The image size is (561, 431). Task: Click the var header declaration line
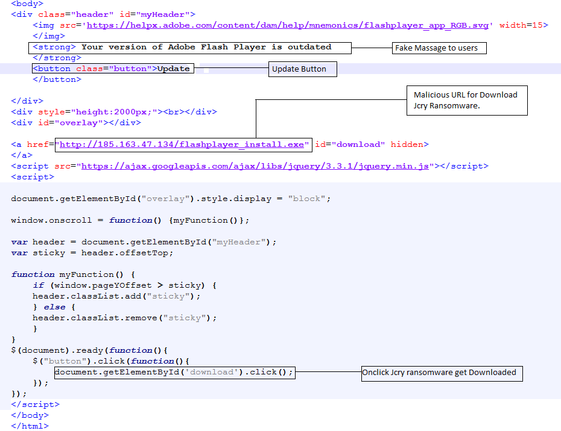point(144,242)
